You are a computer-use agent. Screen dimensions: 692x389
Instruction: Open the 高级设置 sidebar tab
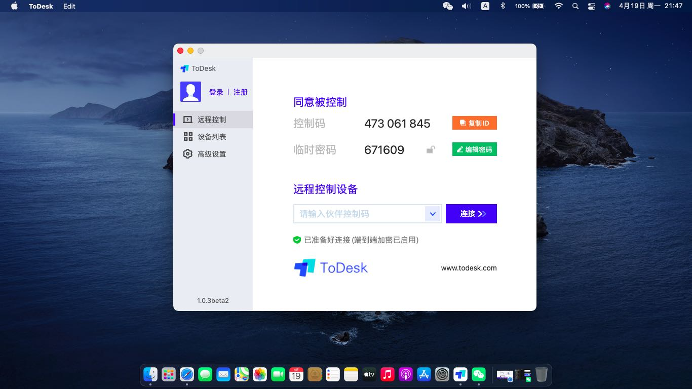pos(213,154)
